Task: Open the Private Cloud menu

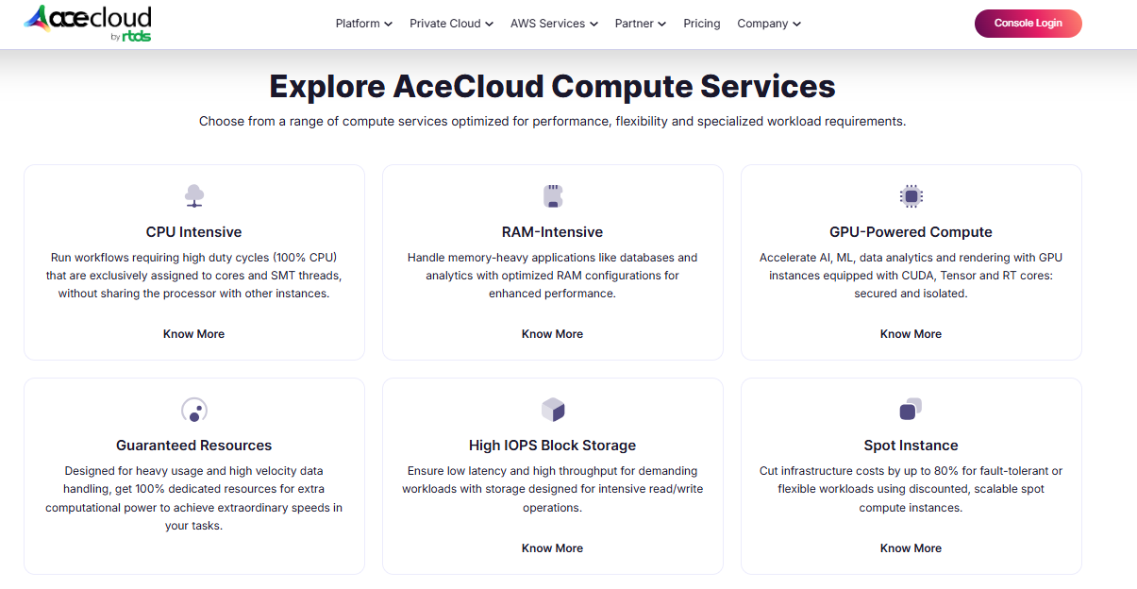Action: point(451,24)
